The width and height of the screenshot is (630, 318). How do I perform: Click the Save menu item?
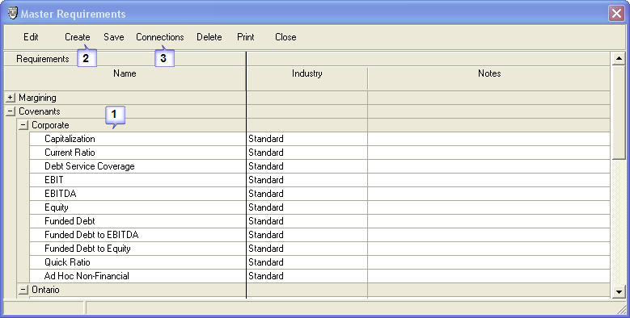point(114,37)
